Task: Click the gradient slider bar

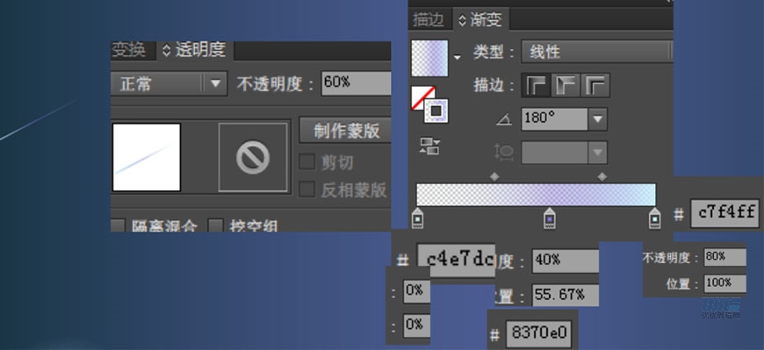Action: 536,195
